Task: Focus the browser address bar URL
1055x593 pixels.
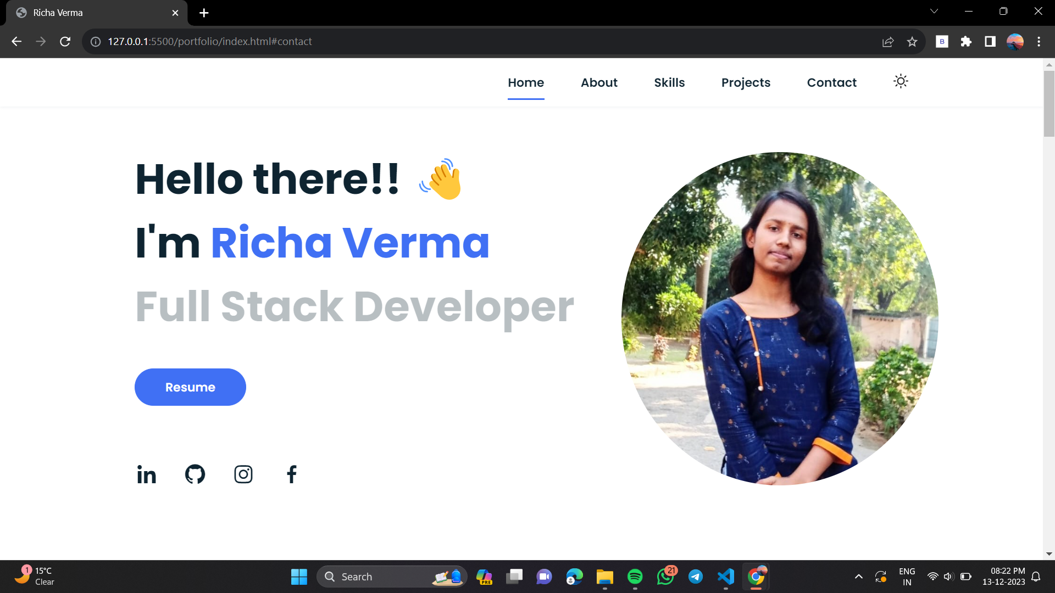Action: pos(209,42)
